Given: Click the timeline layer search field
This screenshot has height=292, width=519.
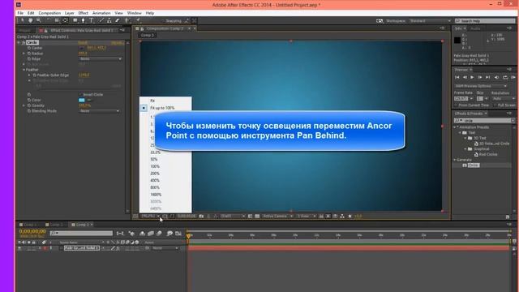Looking at the screenshot, I should click(81, 234).
